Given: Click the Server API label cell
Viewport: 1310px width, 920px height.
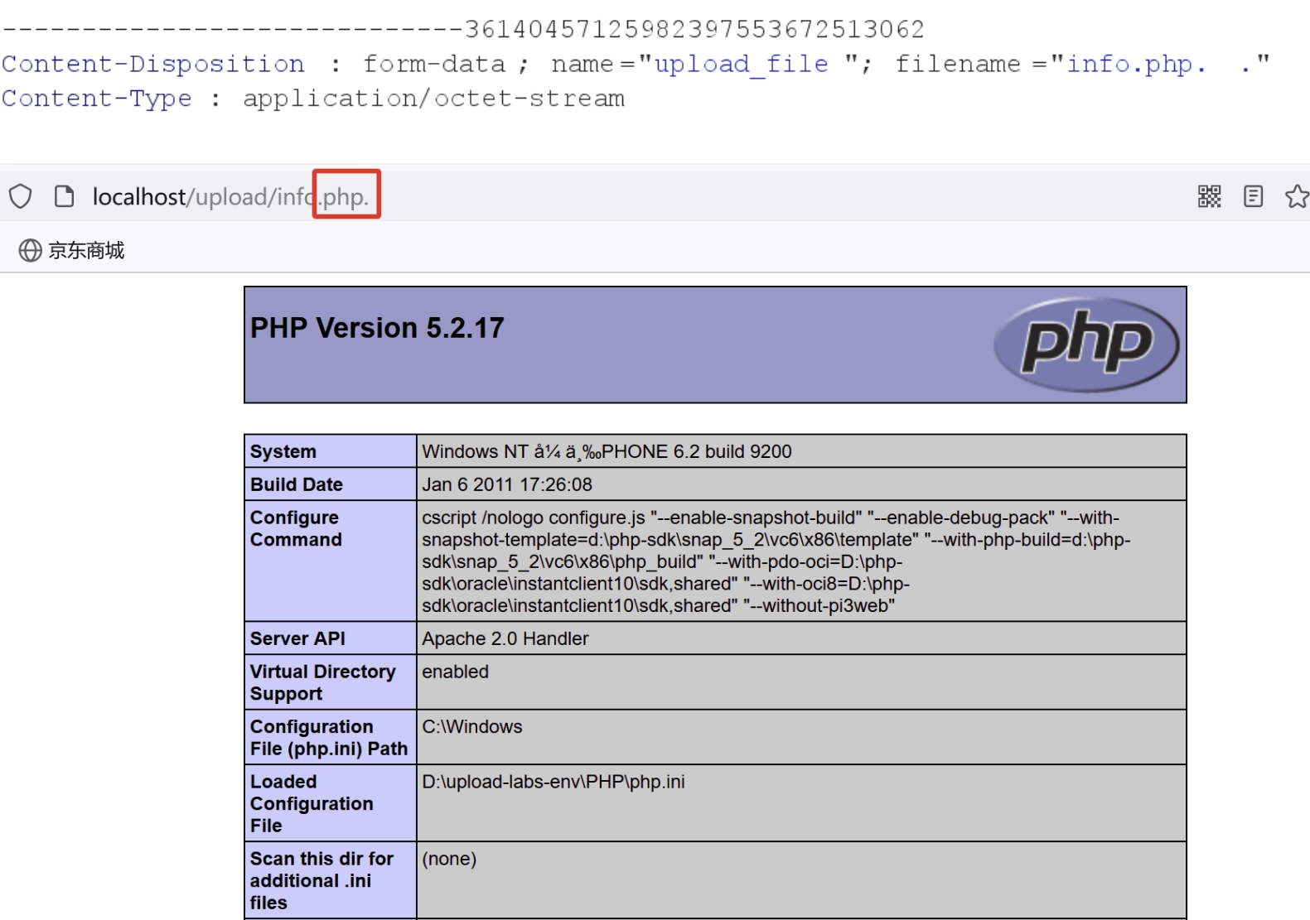Looking at the screenshot, I should pyautogui.click(x=330, y=638).
